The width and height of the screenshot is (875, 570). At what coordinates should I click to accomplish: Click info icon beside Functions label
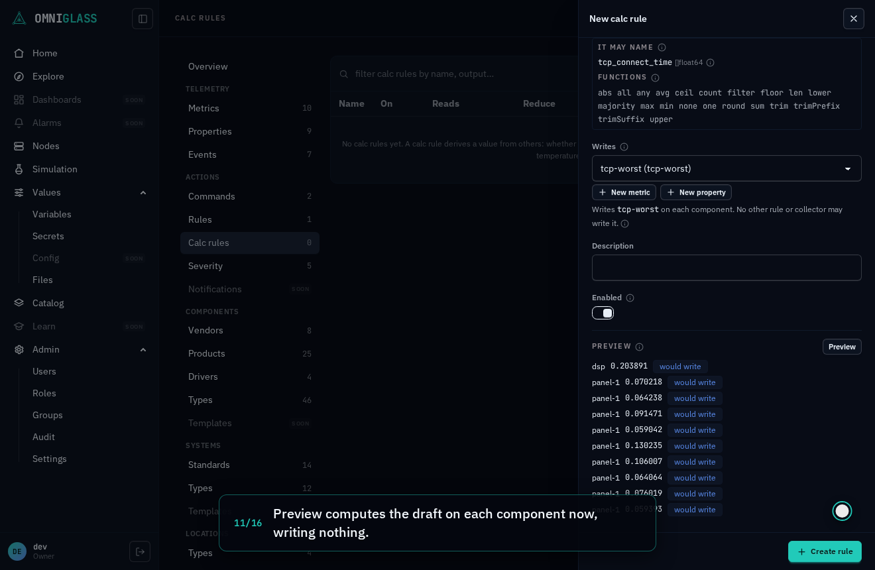pos(655,78)
